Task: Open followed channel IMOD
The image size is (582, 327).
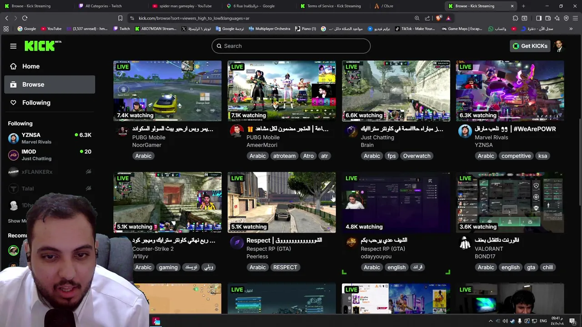Action: [x=50, y=155]
